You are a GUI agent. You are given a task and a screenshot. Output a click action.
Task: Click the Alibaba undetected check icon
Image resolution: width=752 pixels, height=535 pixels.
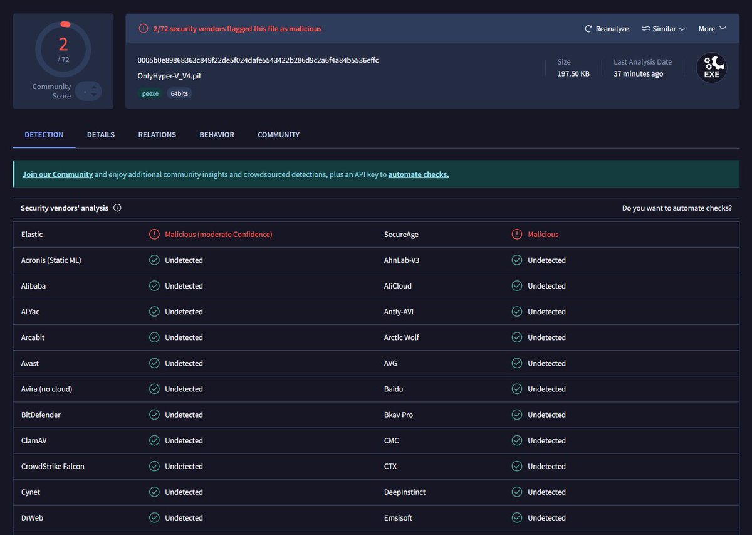click(154, 286)
